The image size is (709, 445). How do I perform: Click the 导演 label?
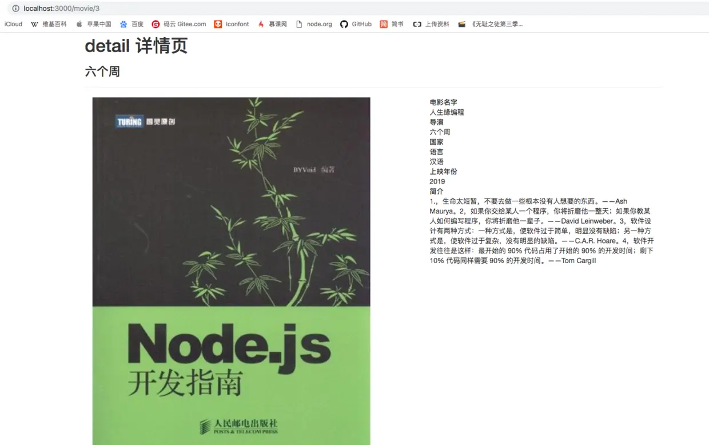click(x=437, y=122)
